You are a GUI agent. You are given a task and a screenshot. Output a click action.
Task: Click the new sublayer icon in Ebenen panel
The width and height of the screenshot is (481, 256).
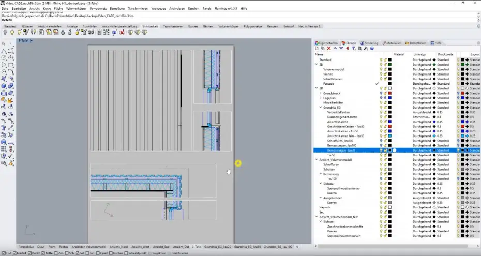[323, 49]
